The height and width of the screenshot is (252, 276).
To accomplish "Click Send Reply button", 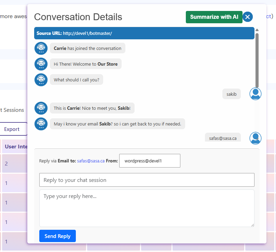I will [x=57, y=236].
